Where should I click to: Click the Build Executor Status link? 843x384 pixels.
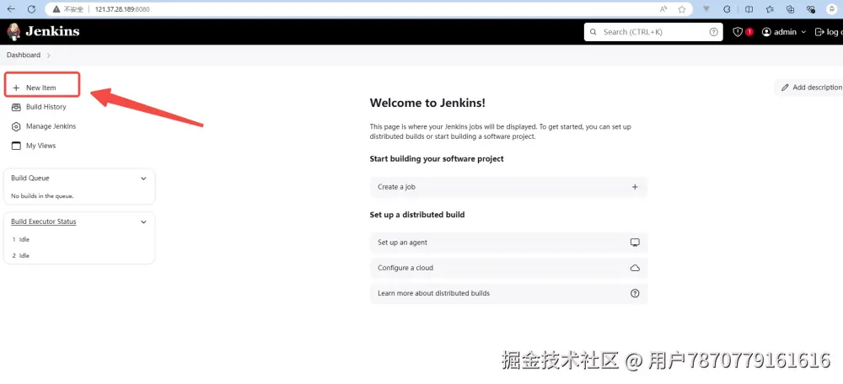44,221
